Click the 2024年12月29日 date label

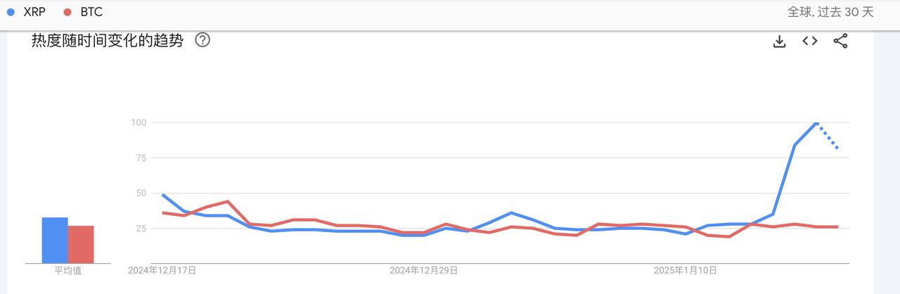pos(424,270)
